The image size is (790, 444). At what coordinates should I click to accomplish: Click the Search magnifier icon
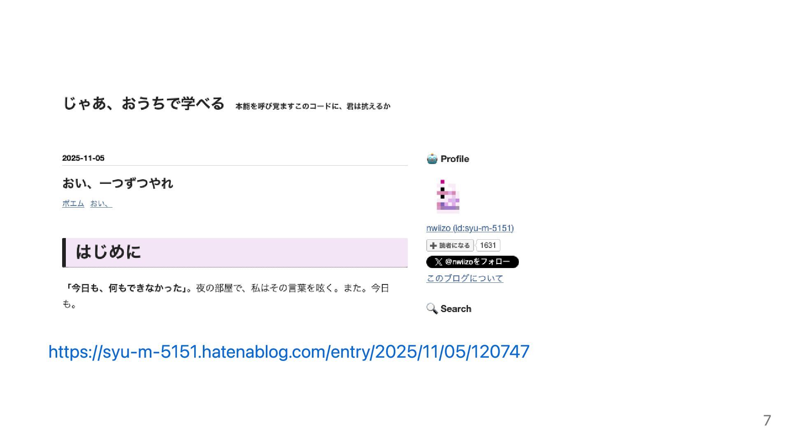pyautogui.click(x=432, y=309)
